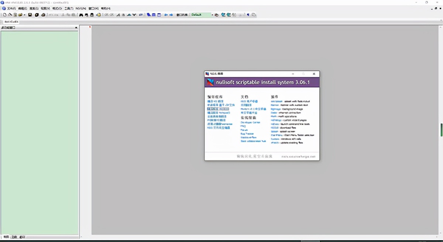Click the blue right arrow toolbar icon
Image resolution: width=443 pixels, height=242 pixels.
172,15
